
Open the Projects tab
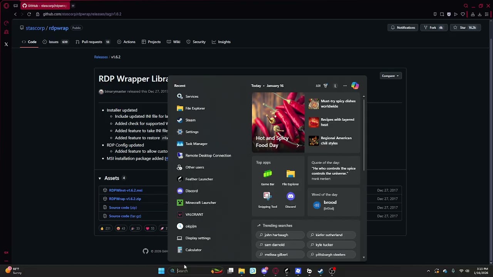click(x=151, y=42)
